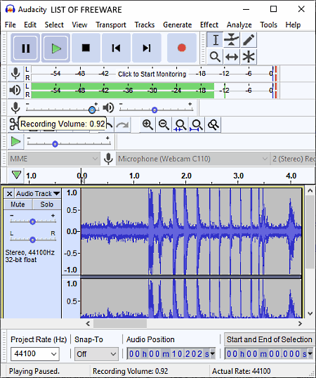The width and height of the screenshot is (316, 378).
Task: Stop playback with the Stop button
Action: pyautogui.click(x=86, y=48)
